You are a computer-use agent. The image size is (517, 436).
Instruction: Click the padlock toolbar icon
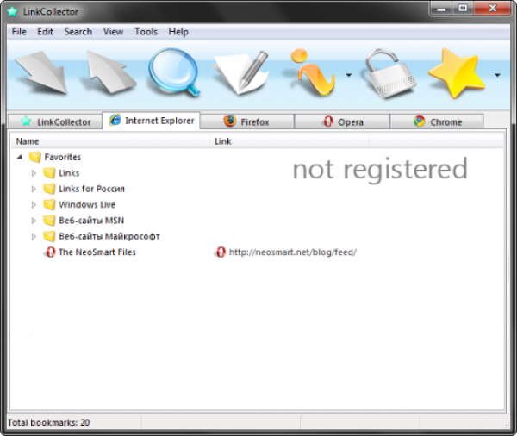pyautogui.click(x=389, y=73)
